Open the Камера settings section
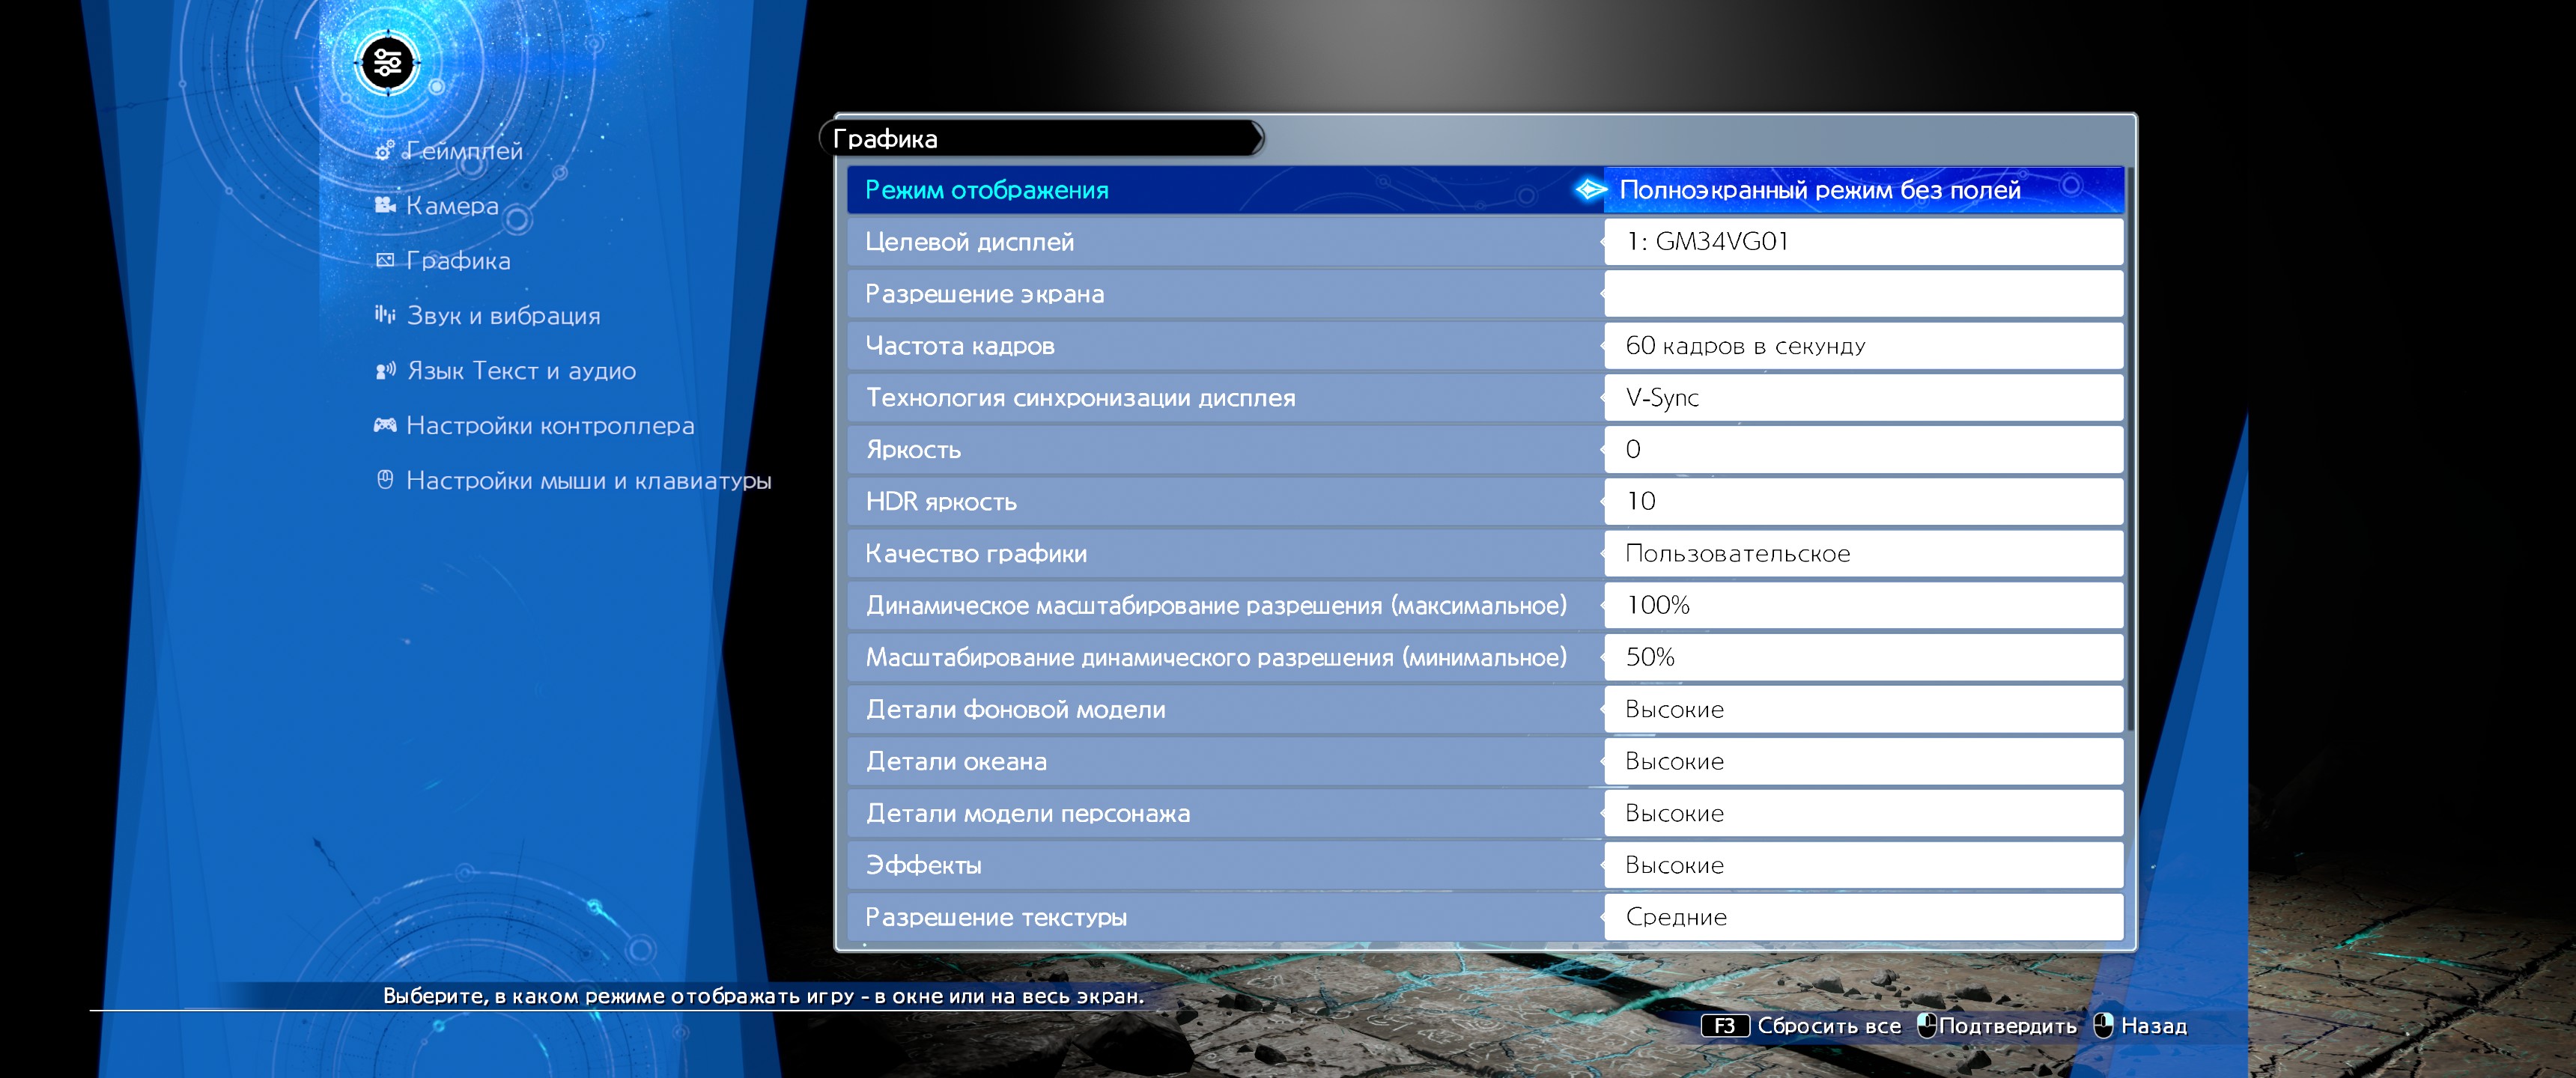Viewport: 2576px width, 1078px height. 452,206
